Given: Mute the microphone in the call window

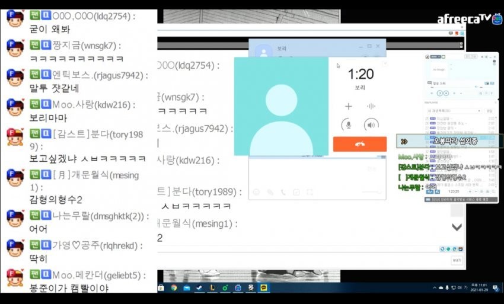Looking at the screenshot, I should pos(348,125).
